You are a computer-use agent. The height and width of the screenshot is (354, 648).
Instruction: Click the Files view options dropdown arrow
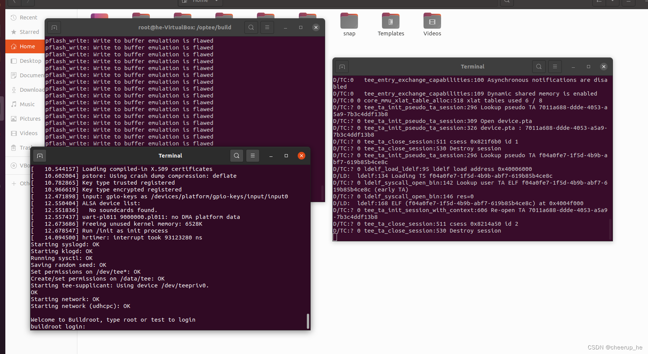pyautogui.click(x=613, y=2)
